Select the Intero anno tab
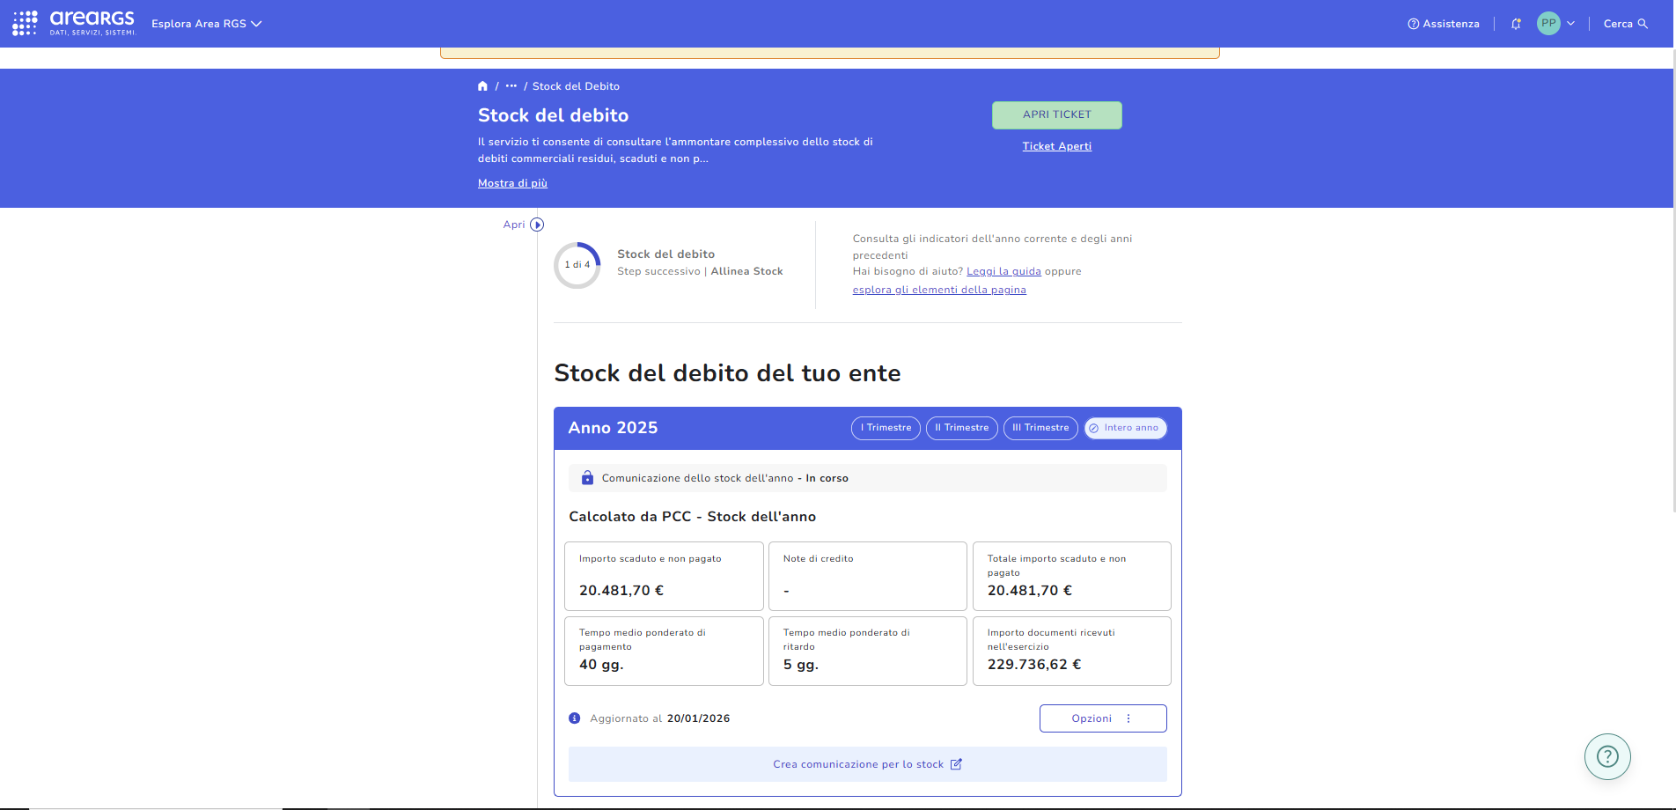This screenshot has height=810, width=1676. (1126, 428)
